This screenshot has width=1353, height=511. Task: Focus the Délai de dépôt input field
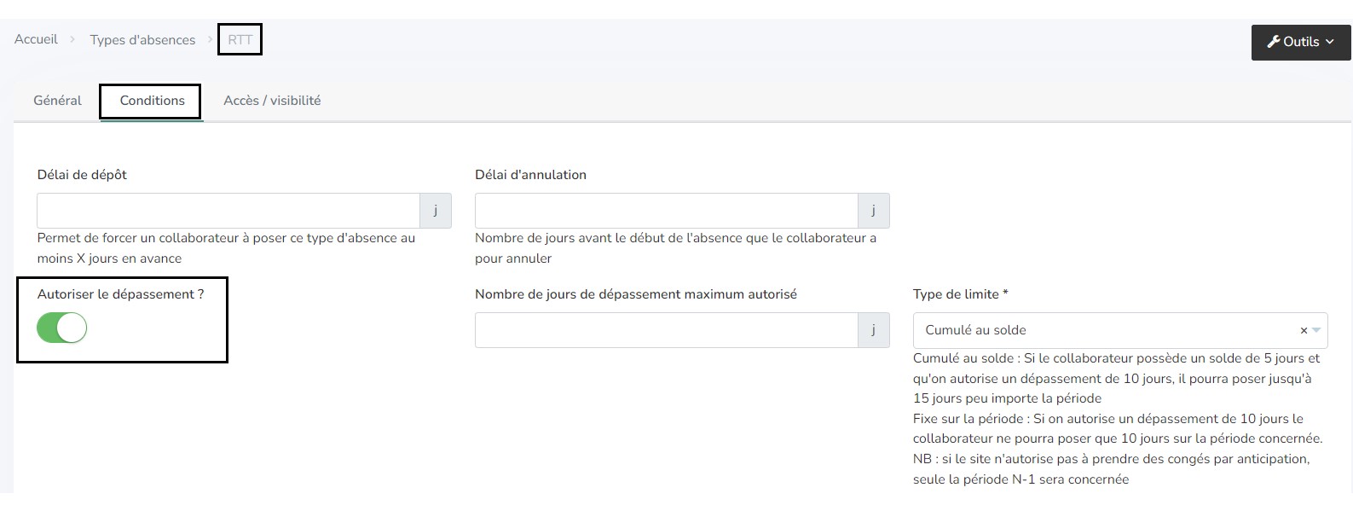[228, 211]
